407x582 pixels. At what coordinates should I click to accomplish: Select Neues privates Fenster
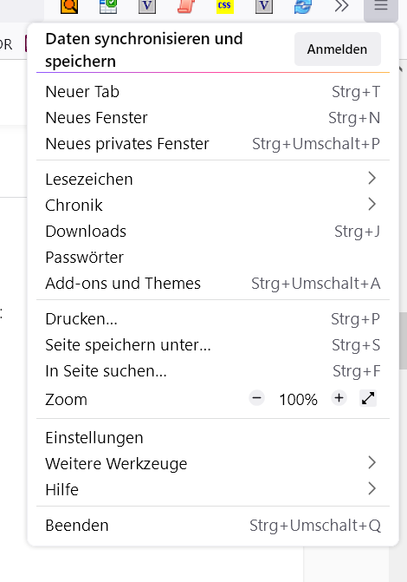coord(213,144)
